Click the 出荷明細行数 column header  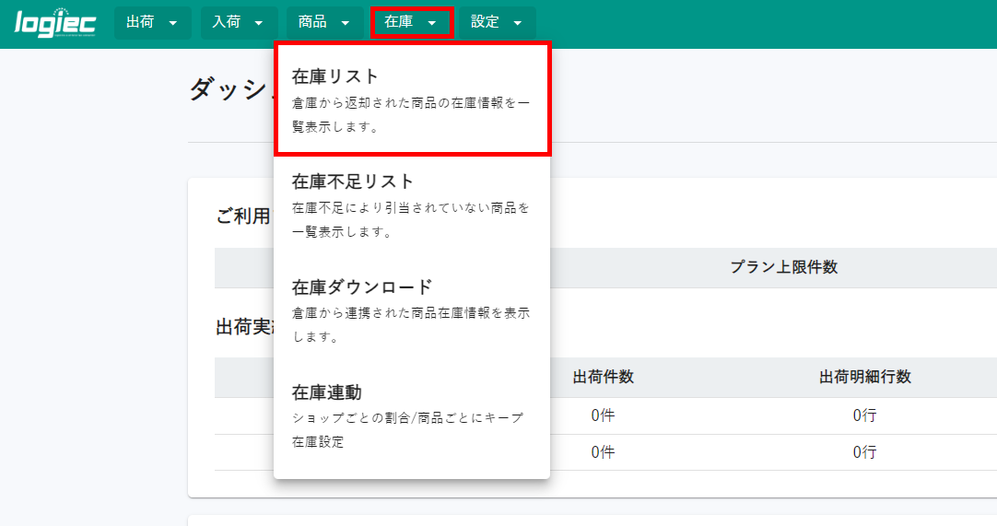864,377
